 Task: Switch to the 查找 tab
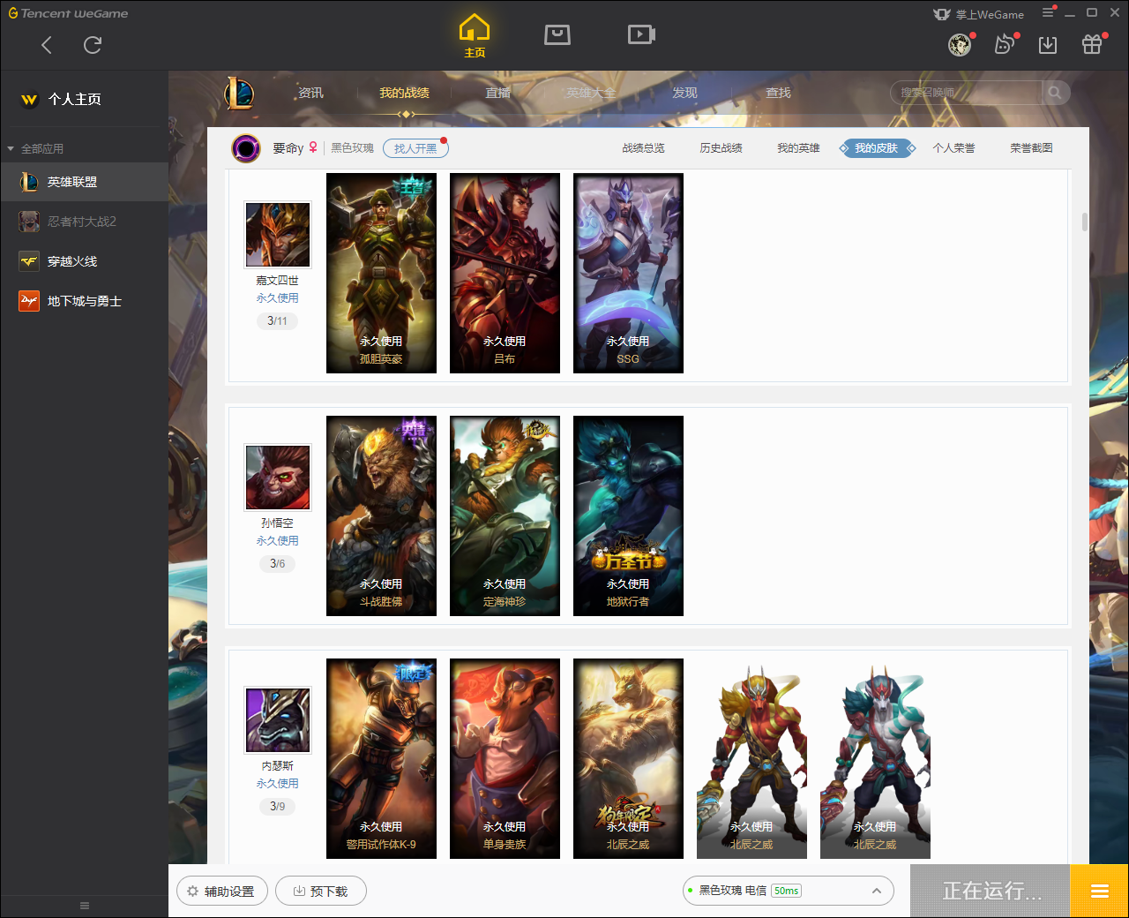click(x=778, y=93)
